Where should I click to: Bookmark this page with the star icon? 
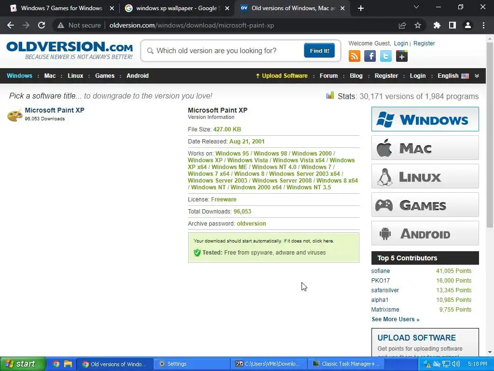pos(418,25)
